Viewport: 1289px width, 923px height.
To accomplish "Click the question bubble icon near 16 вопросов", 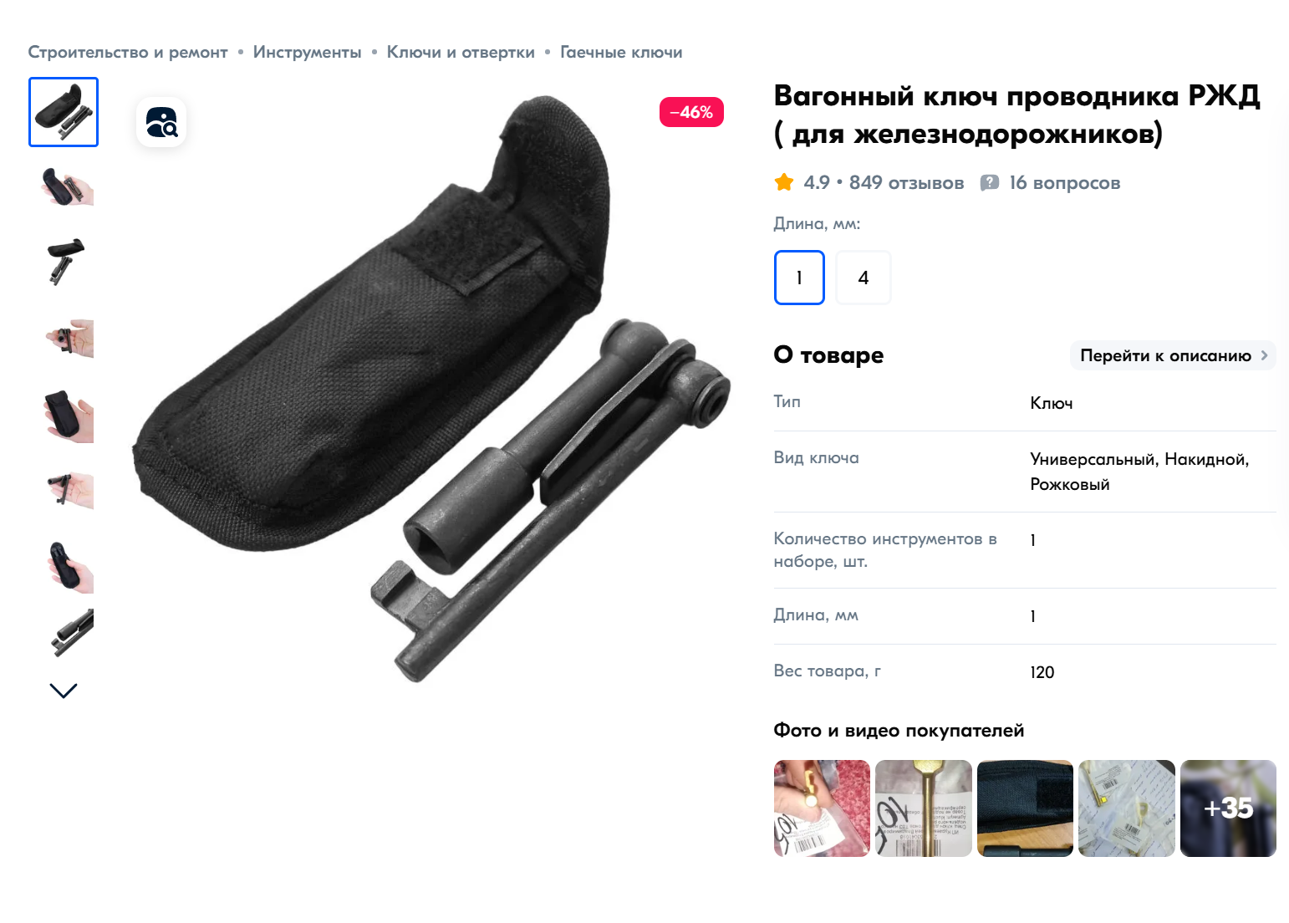I will pyautogui.click(x=990, y=182).
